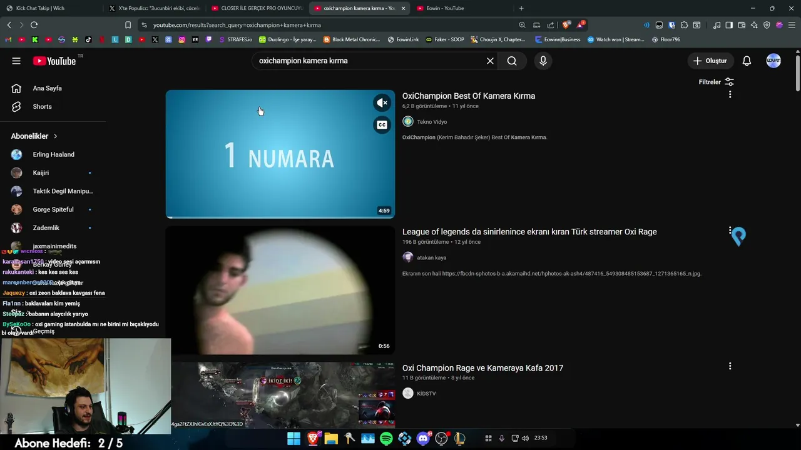
Task: Open Spotify from the taskbar
Action: (386, 438)
